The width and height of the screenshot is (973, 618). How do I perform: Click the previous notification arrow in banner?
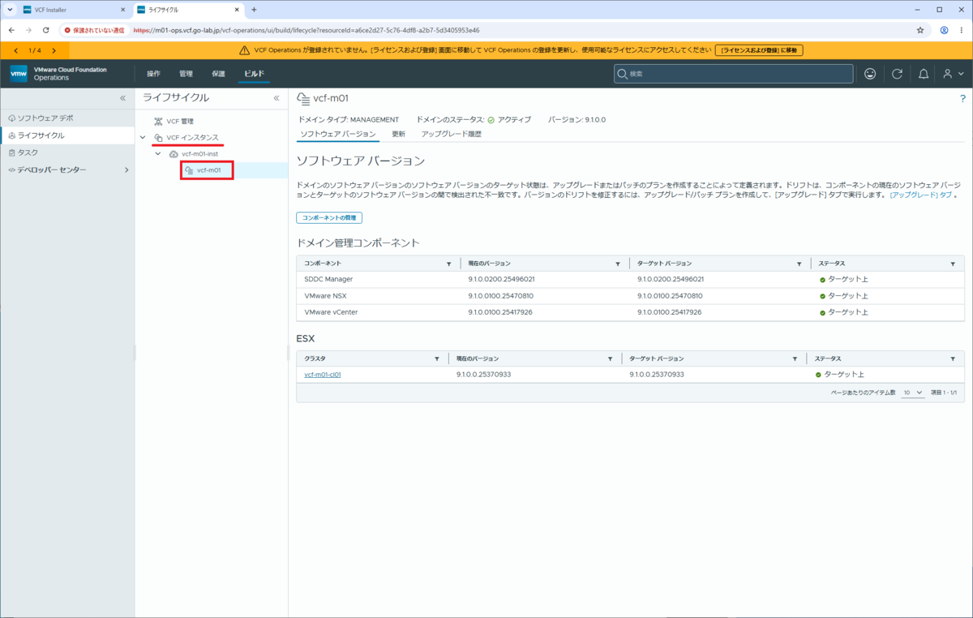(x=15, y=50)
